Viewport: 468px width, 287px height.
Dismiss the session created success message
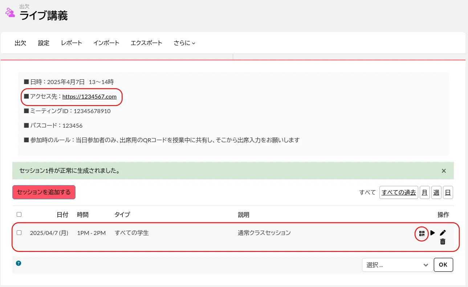pyautogui.click(x=444, y=171)
